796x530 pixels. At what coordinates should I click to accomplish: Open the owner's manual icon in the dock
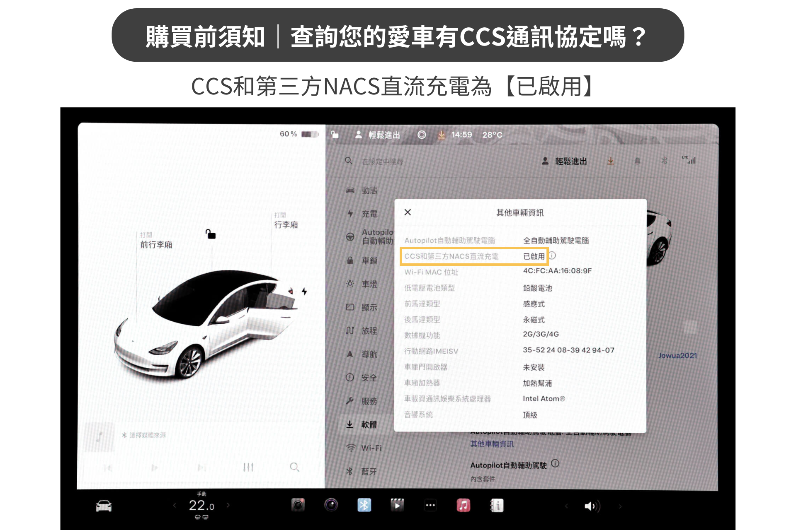[496, 505]
